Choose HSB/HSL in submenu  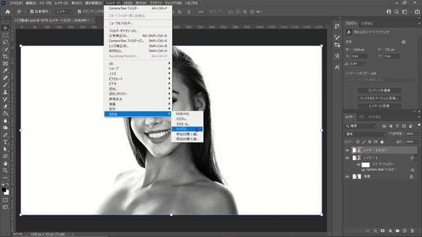click(187, 114)
